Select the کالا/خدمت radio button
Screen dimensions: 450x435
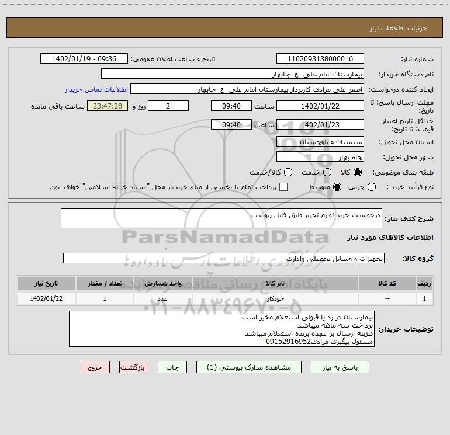click(288, 172)
